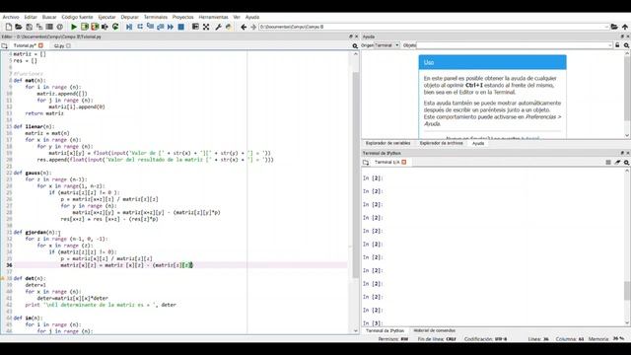Open the Buscar menu

(49, 17)
